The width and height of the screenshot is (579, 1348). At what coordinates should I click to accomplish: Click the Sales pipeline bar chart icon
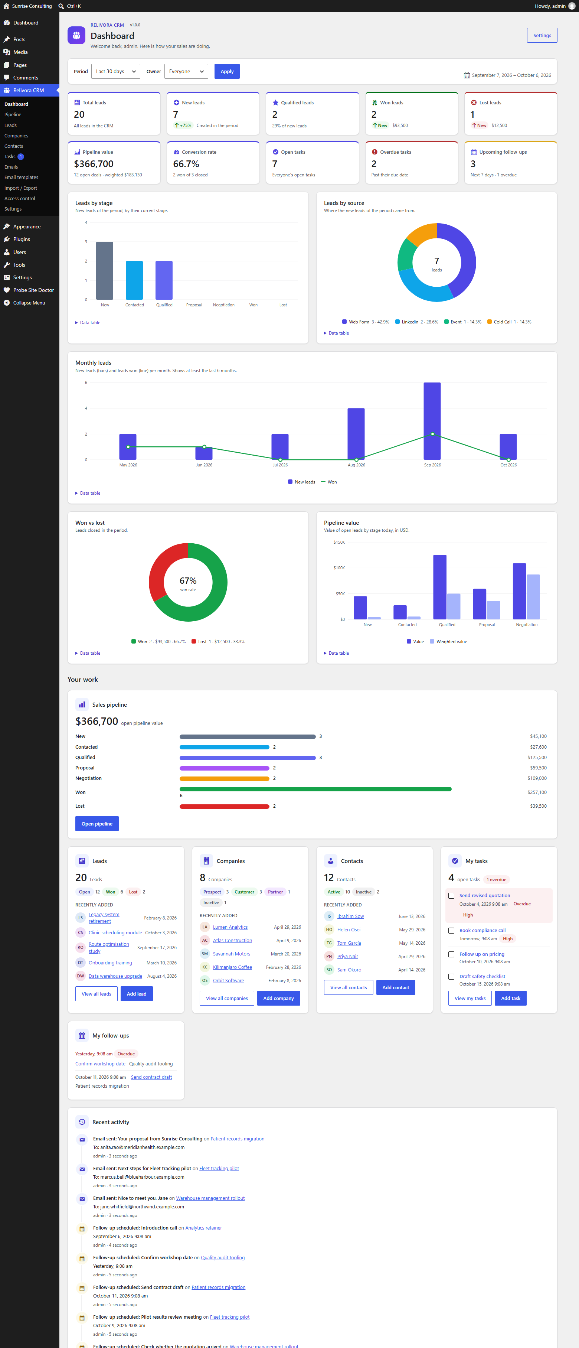(82, 704)
